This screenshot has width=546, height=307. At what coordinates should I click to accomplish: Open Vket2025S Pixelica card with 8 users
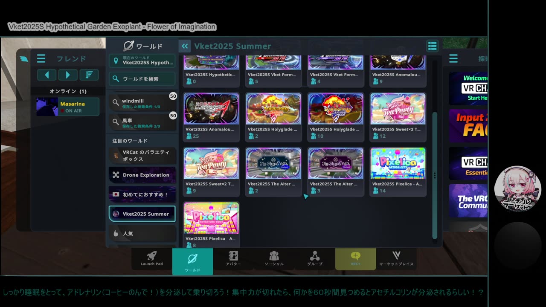coord(211,225)
